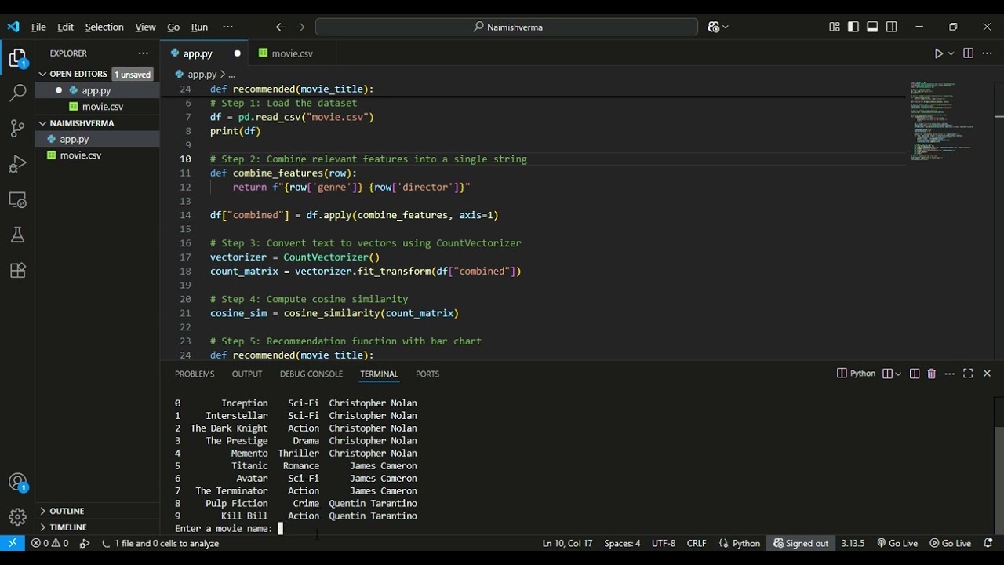Viewport: 1004px width, 565px height.
Task: Open movie.csv under Open Editors
Action: tap(102, 107)
